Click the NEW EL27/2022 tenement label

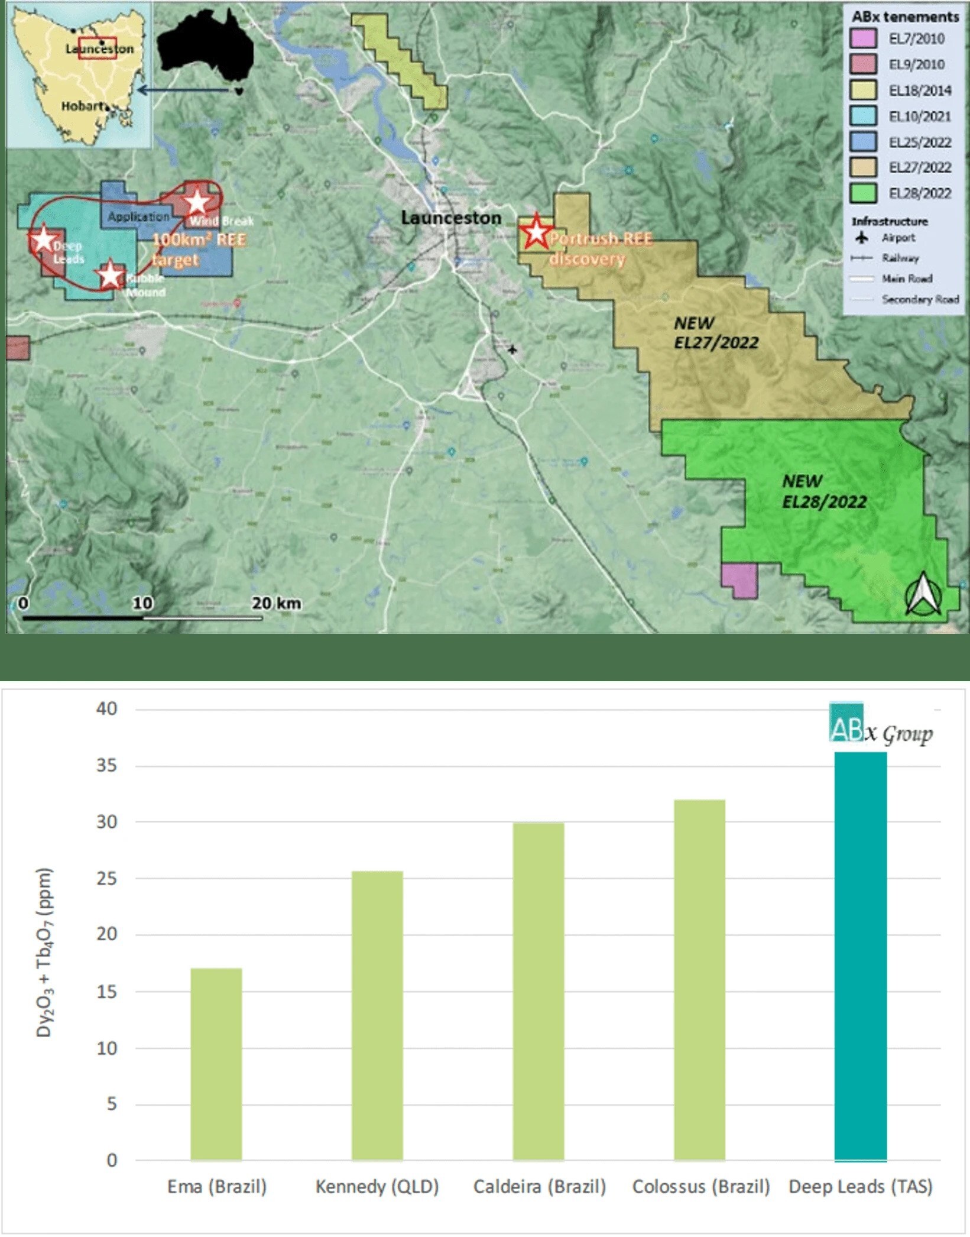point(716,333)
